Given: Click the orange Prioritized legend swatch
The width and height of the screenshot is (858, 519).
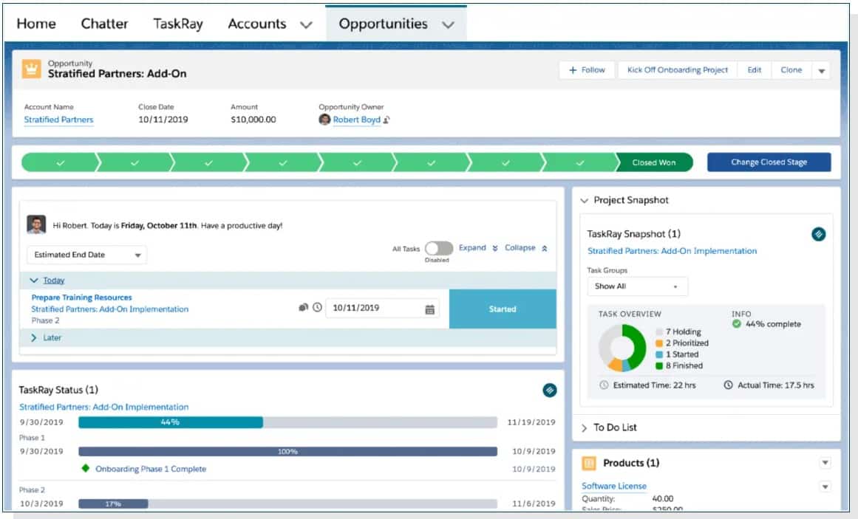Looking at the screenshot, I should [658, 343].
